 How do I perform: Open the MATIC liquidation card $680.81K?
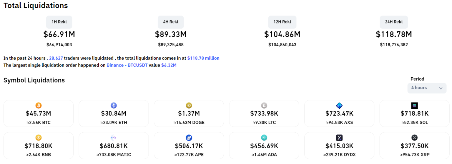coord(114,146)
